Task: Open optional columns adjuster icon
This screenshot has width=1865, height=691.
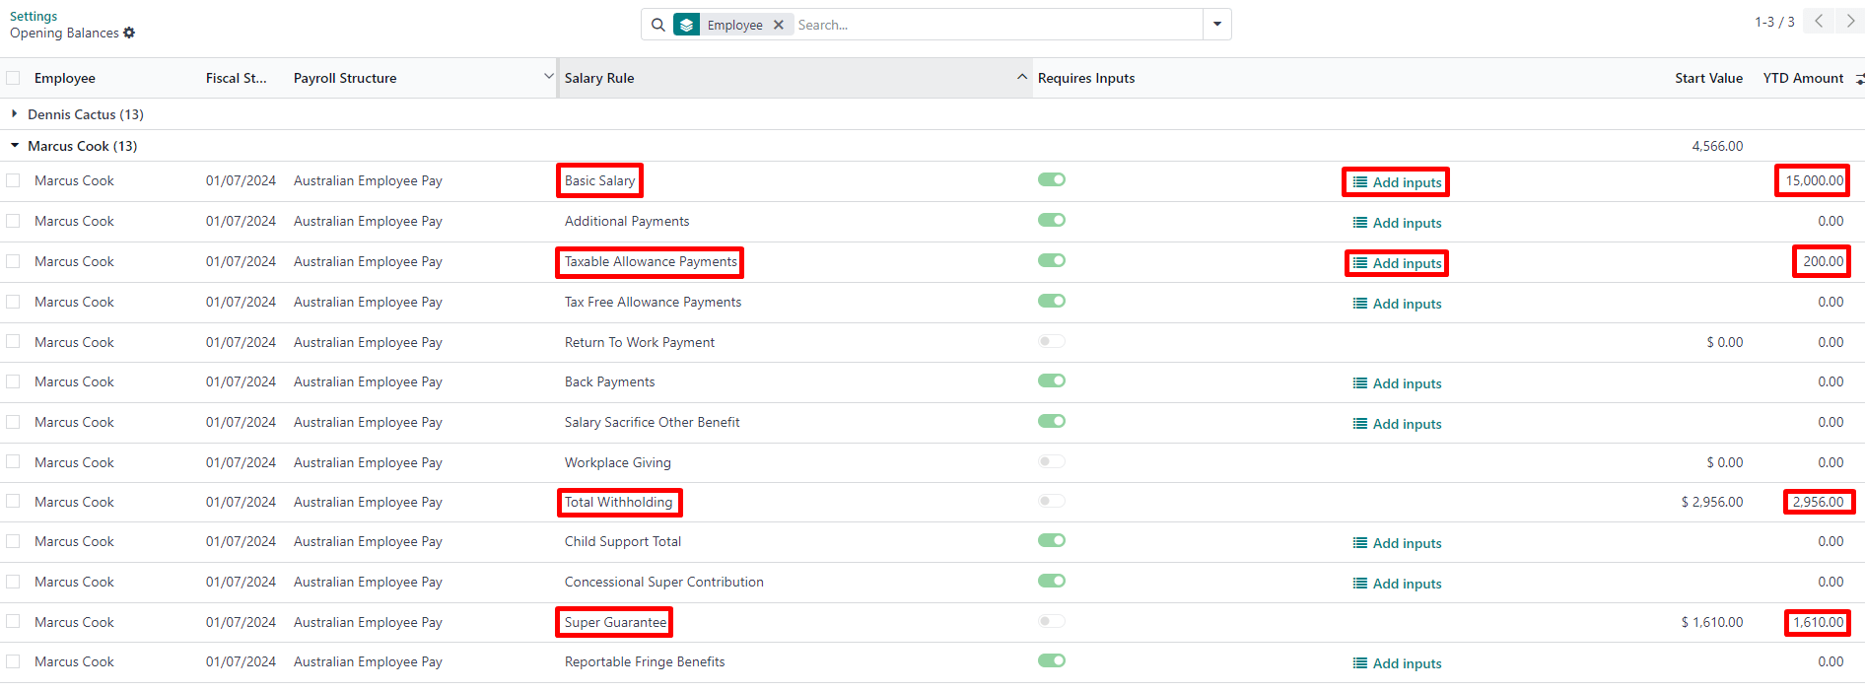Action: [x=1859, y=79]
